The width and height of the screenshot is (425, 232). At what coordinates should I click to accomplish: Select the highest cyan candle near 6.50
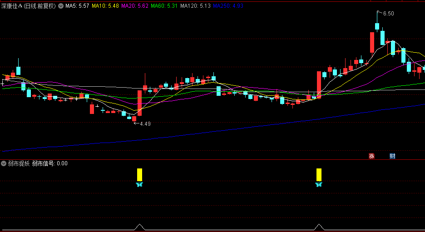click(377, 26)
